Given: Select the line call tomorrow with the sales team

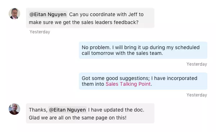Looking at the screenshot, I should tap(122, 53).
